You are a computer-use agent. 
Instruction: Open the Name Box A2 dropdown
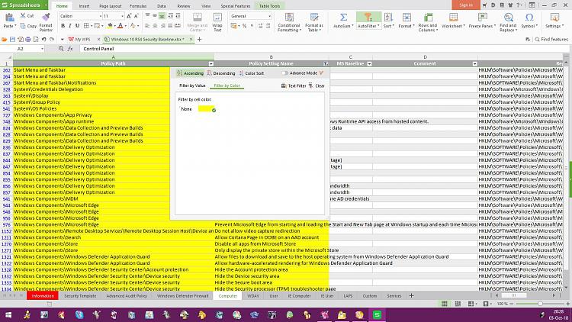(x=42, y=49)
